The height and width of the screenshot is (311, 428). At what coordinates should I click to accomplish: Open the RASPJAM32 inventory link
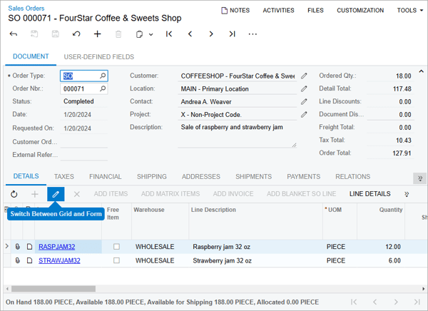tap(56, 247)
